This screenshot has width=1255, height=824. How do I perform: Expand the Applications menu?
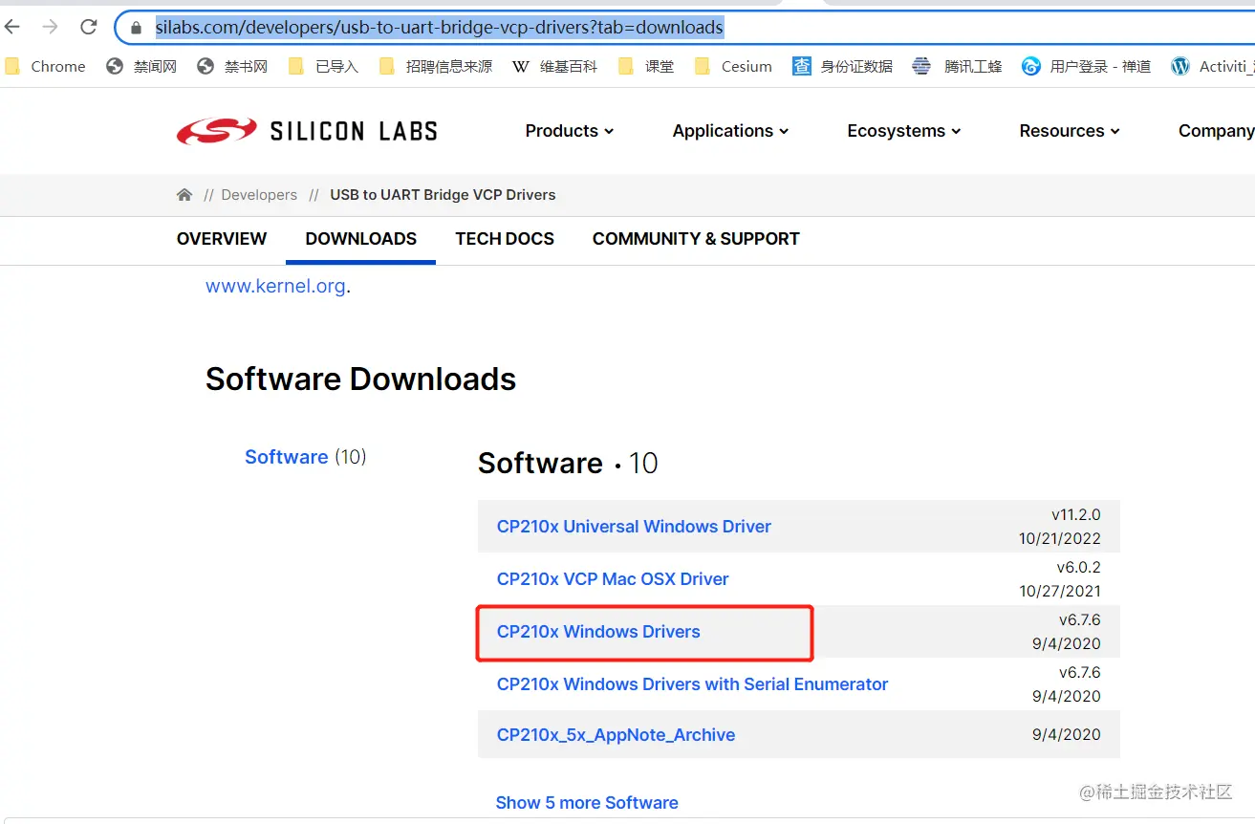[x=731, y=131]
